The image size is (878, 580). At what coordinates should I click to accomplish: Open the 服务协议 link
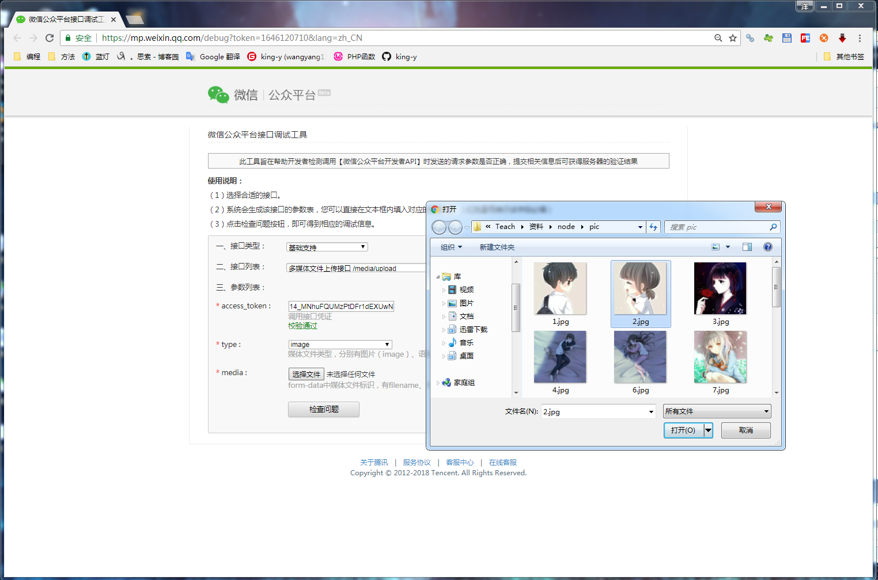point(417,463)
